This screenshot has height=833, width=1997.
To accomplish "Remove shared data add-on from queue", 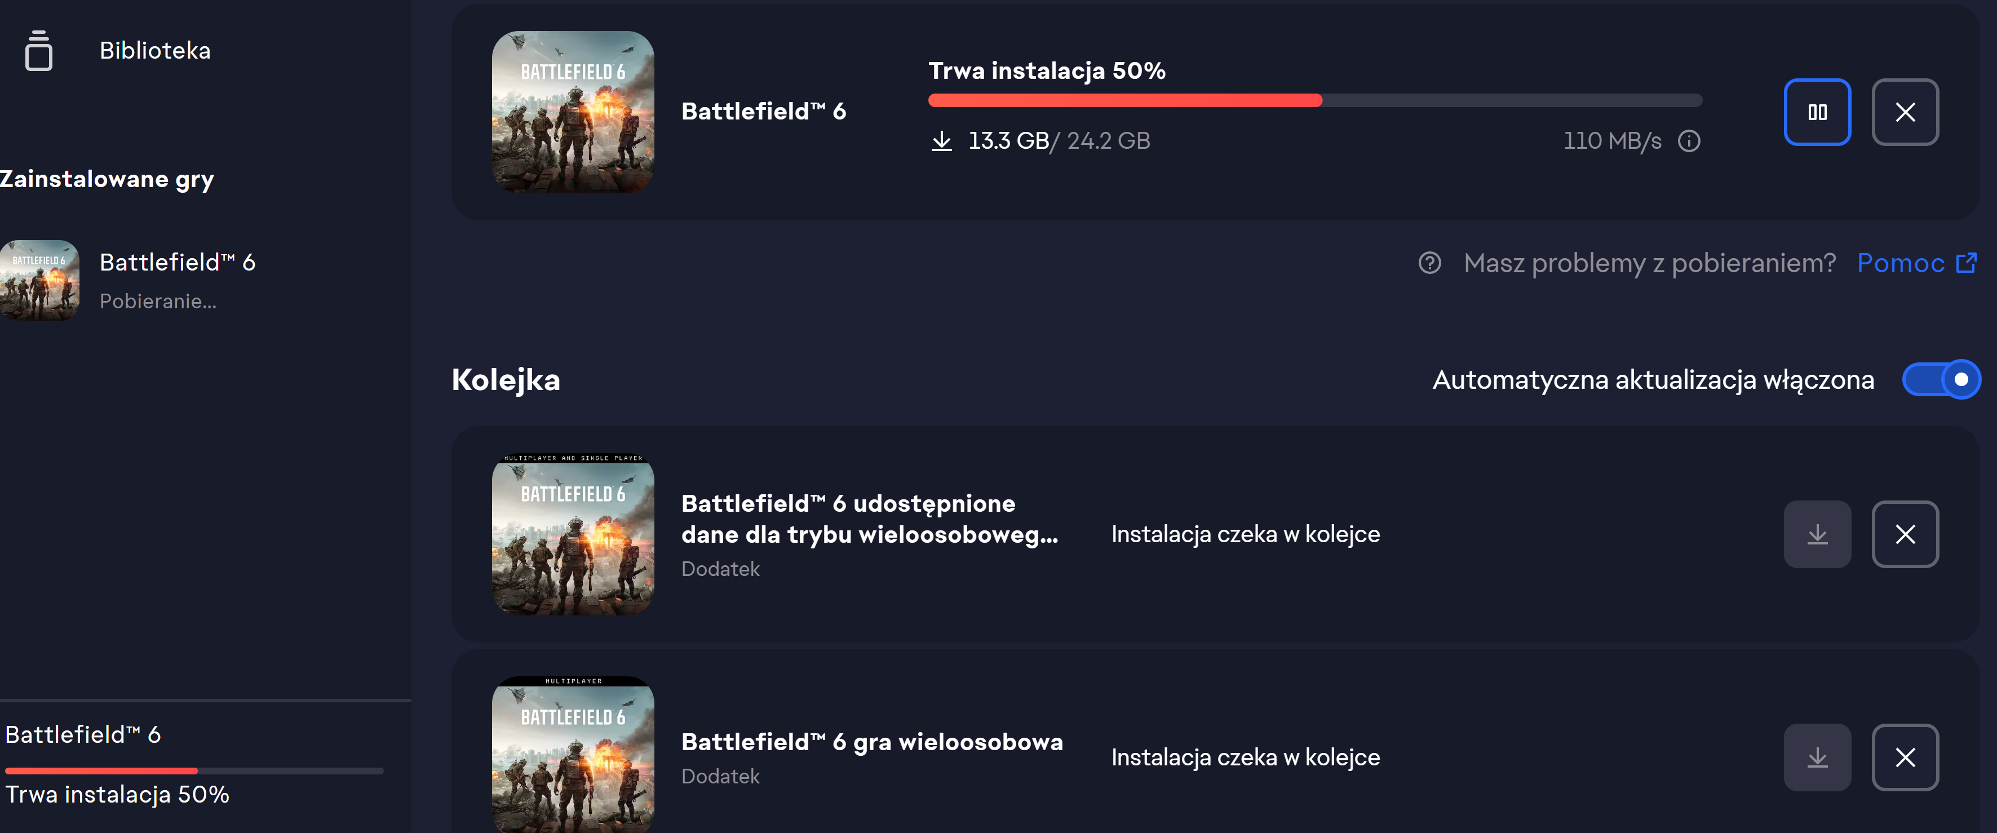I will [x=1904, y=534].
